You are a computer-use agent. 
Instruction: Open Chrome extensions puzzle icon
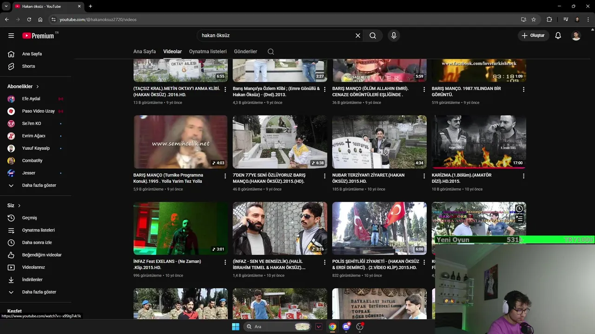pos(549,19)
